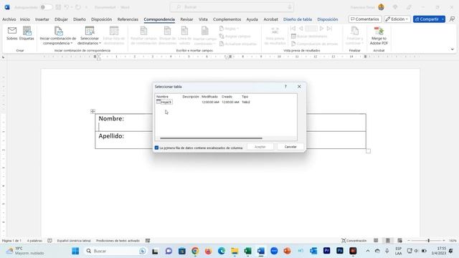Open PowerPoint from the taskbar

tap(287, 251)
